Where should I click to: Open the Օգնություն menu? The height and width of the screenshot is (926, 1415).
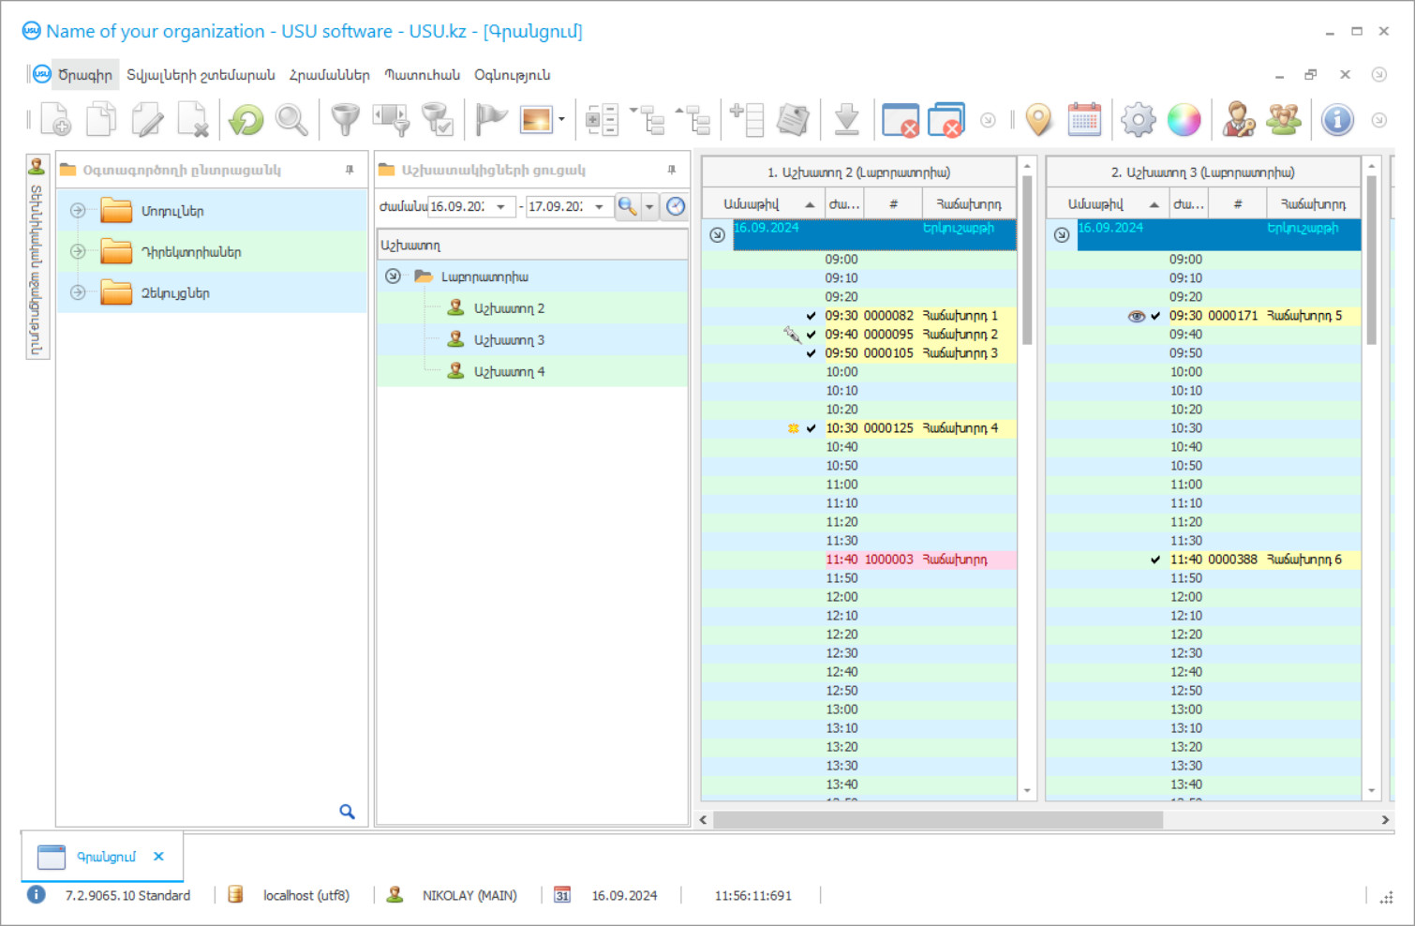[512, 75]
